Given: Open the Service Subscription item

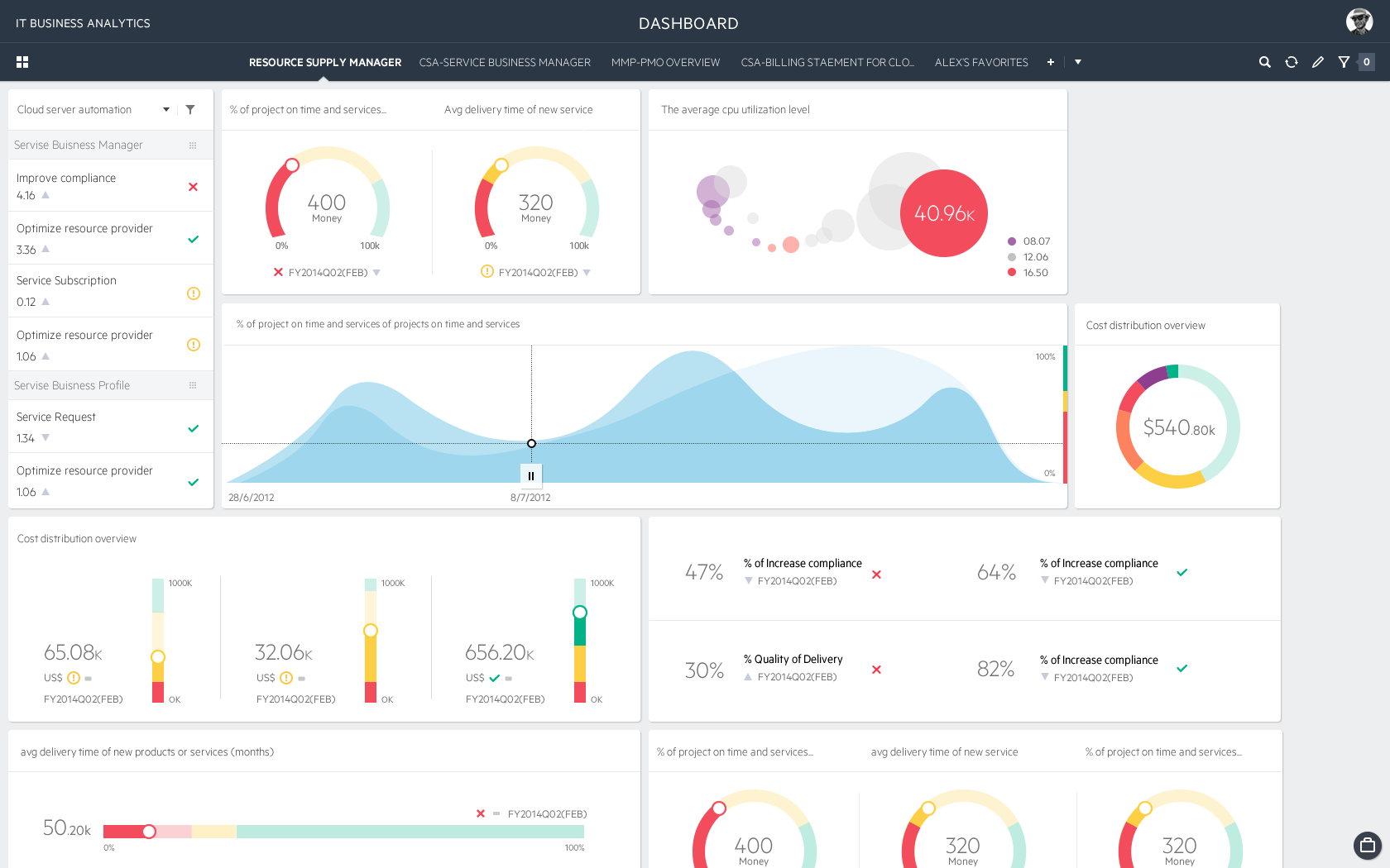Looking at the screenshot, I should 111,291.
